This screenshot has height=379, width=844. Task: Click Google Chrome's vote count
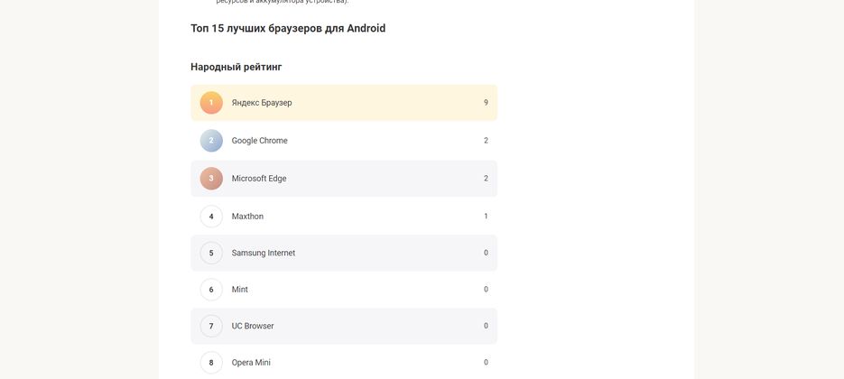[x=486, y=141]
